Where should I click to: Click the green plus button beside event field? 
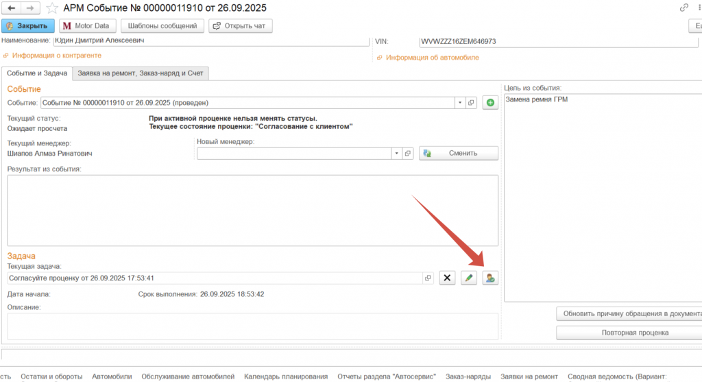click(x=489, y=103)
